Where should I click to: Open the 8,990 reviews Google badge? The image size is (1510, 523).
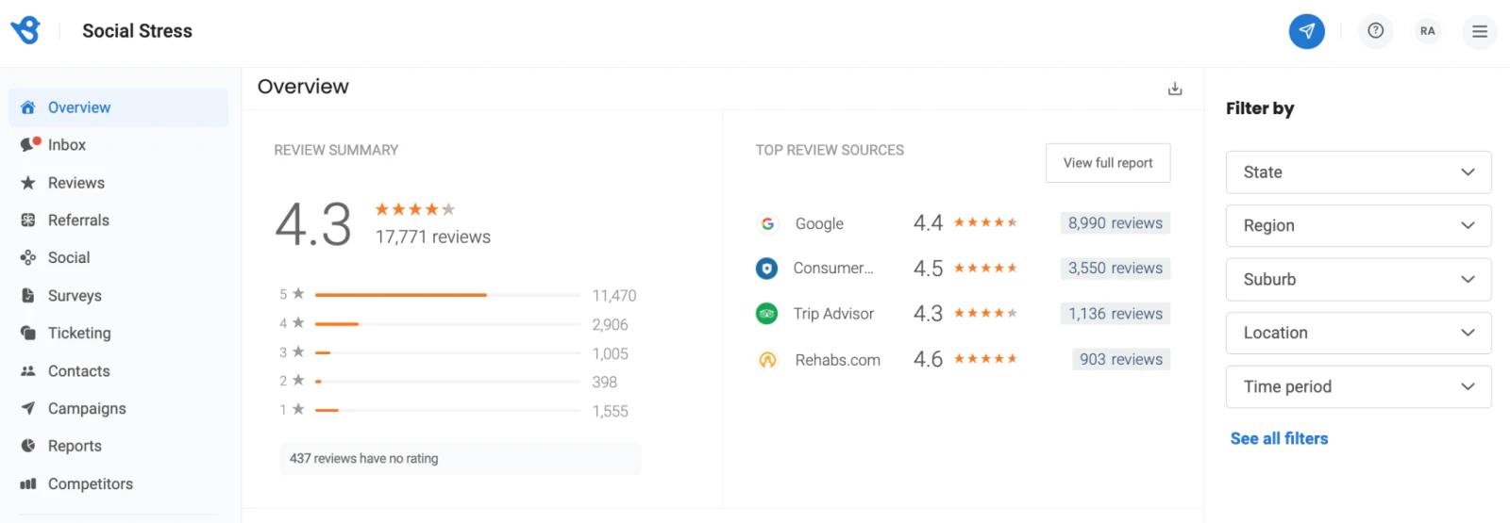pyautogui.click(x=1115, y=223)
